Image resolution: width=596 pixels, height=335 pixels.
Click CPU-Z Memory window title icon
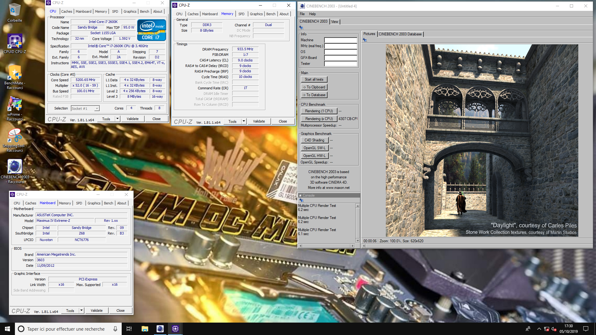coord(175,5)
